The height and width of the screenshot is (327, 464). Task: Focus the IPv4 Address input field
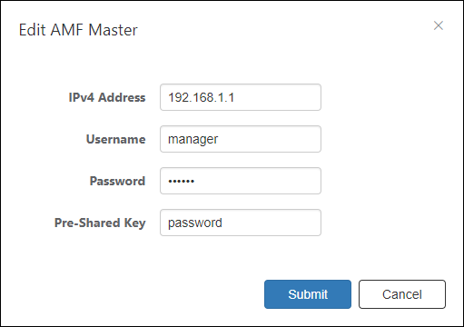coord(241,97)
